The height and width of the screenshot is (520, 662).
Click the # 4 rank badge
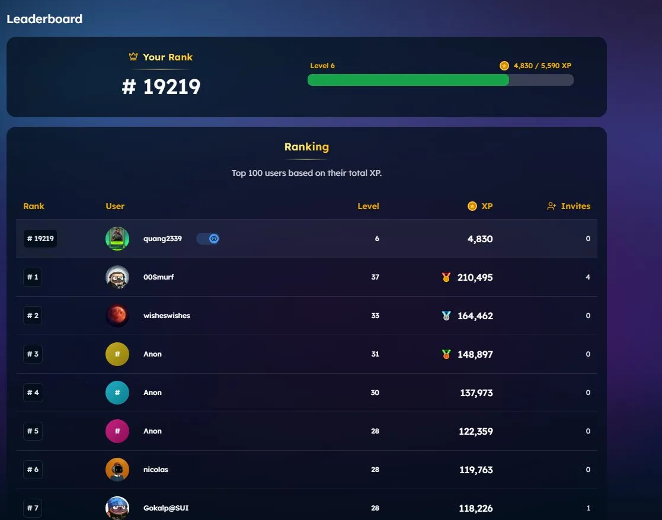33,393
